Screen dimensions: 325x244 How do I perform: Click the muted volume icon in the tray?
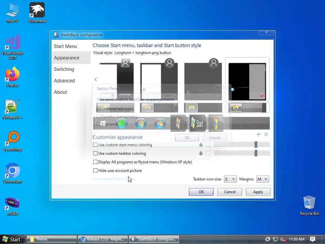[283, 239]
